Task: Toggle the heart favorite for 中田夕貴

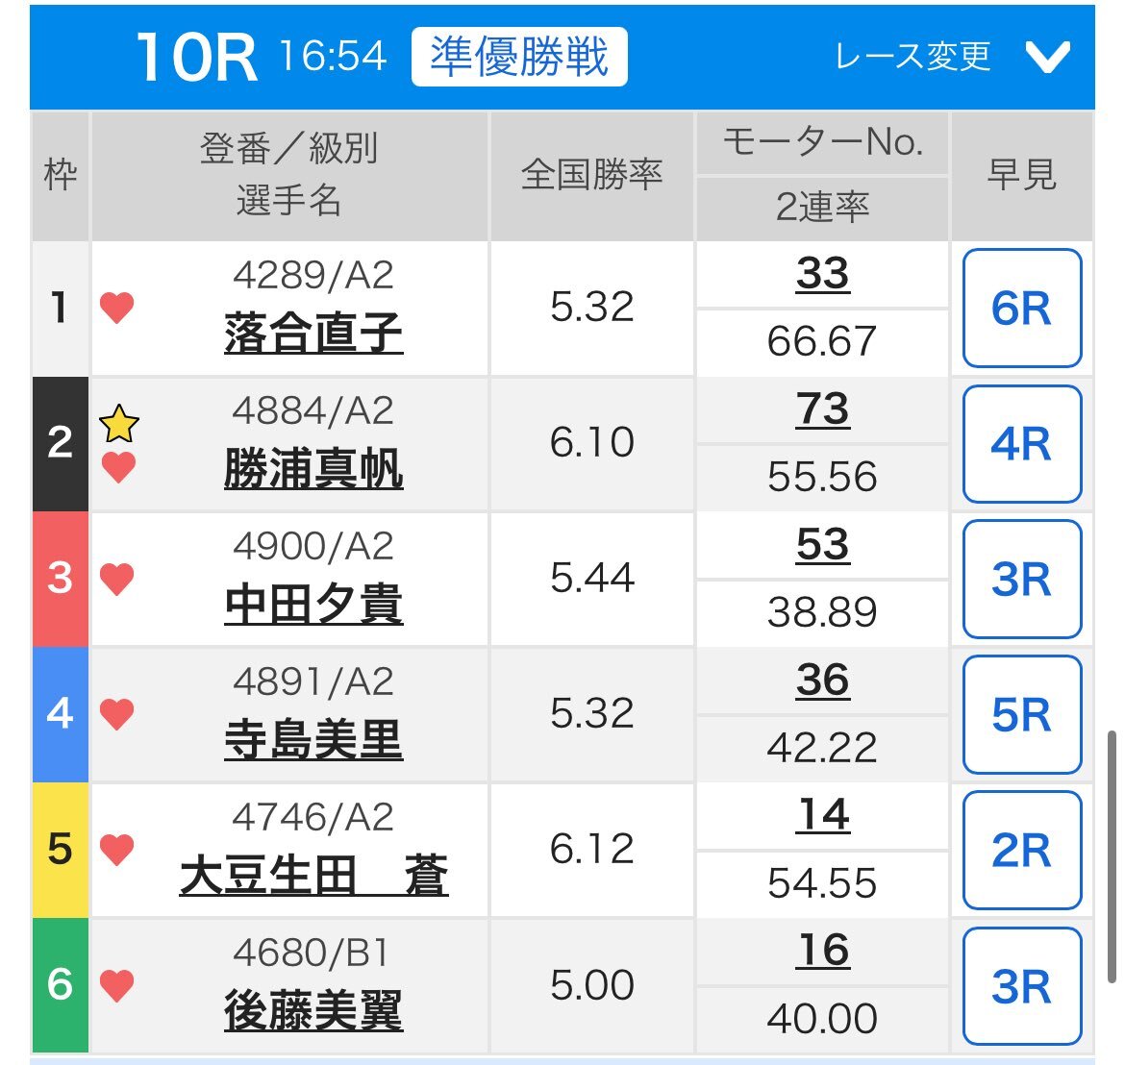Action: [x=117, y=579]
